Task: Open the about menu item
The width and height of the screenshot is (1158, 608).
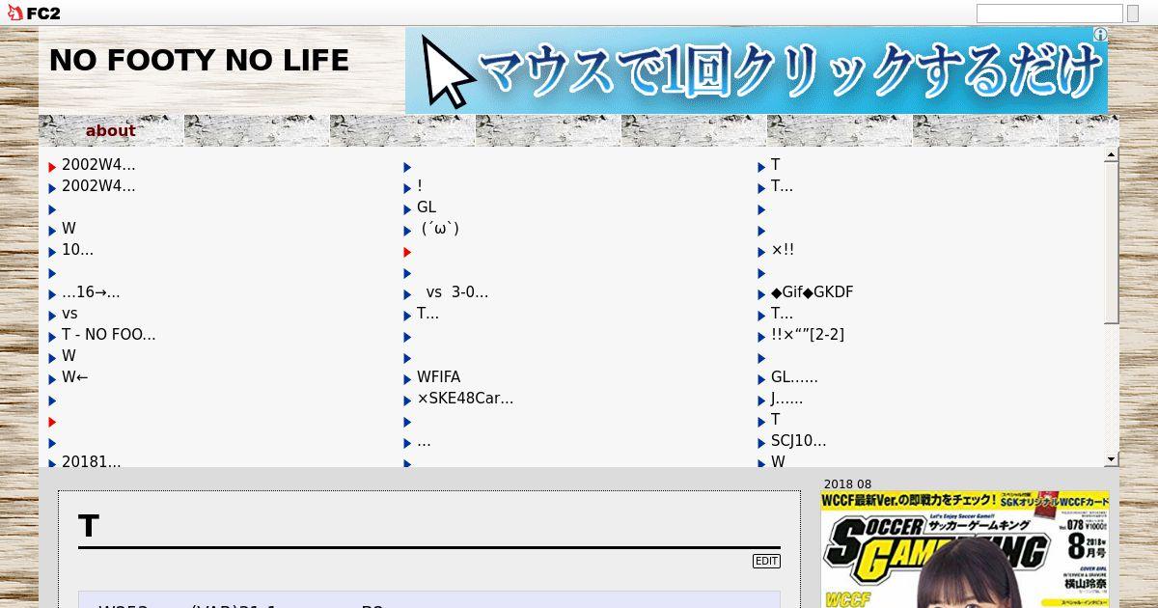Action: pyautogui.click(x=110, y=130)
